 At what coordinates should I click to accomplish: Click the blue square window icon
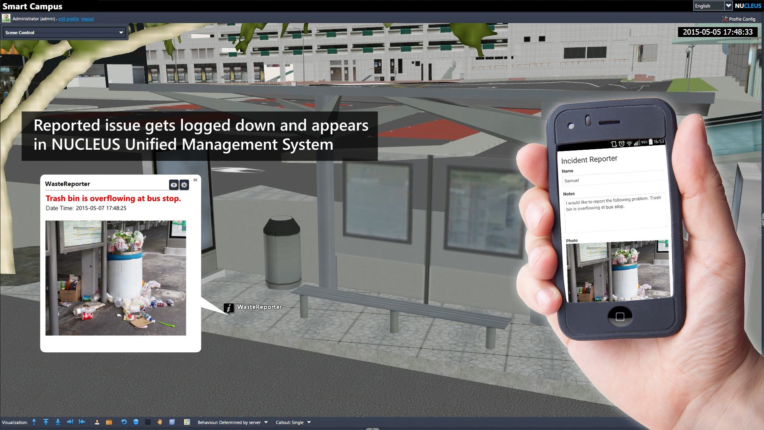tap(172, 422)
